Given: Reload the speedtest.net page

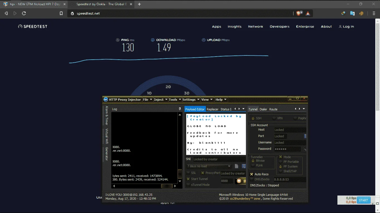Looking at the screenshot, I should tap(24, 13).
